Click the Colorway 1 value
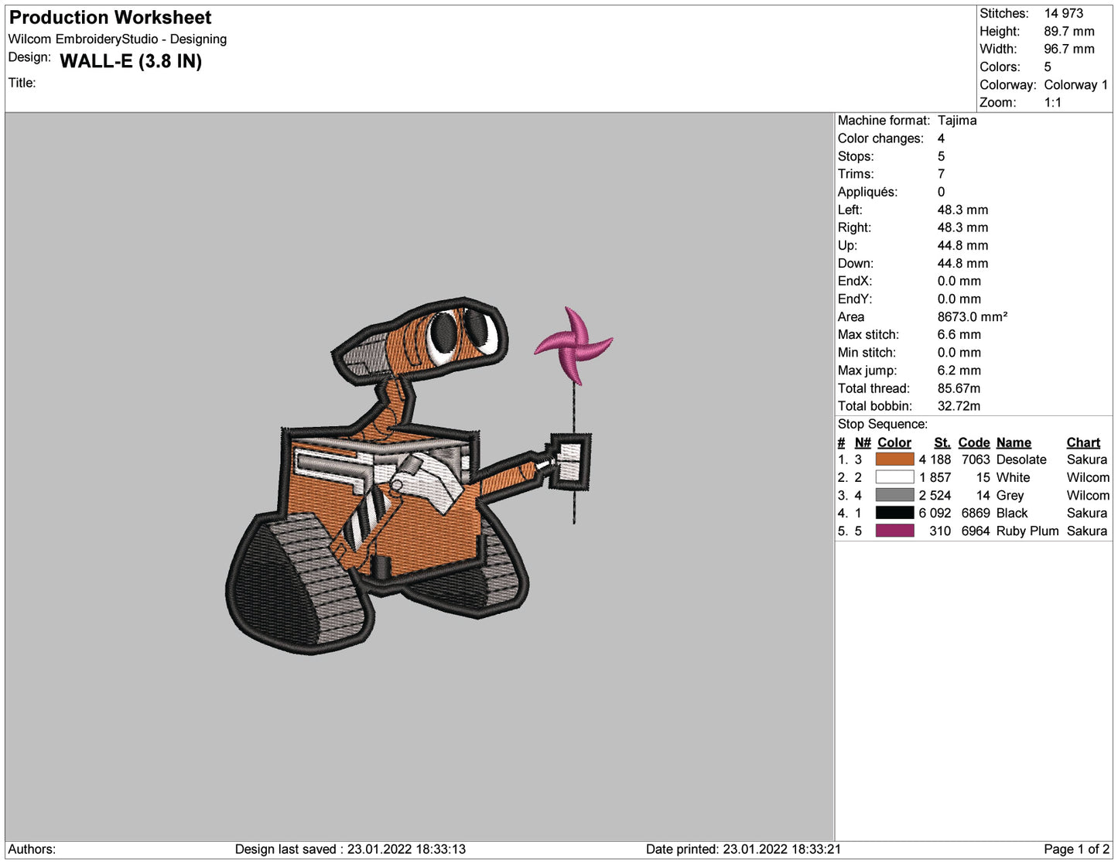This screenshot has height=864, width=1118. point(1075,85)
